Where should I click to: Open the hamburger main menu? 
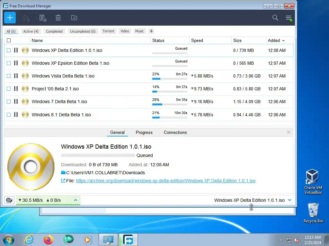click(x=289, y=18)
